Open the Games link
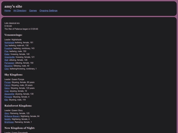Image resolution: width=178 pixels, height=133 pixels. [x=33, y=11]
